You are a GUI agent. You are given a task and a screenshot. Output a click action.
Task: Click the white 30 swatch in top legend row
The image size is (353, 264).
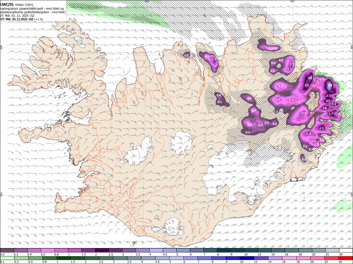[x=346, y=251]
